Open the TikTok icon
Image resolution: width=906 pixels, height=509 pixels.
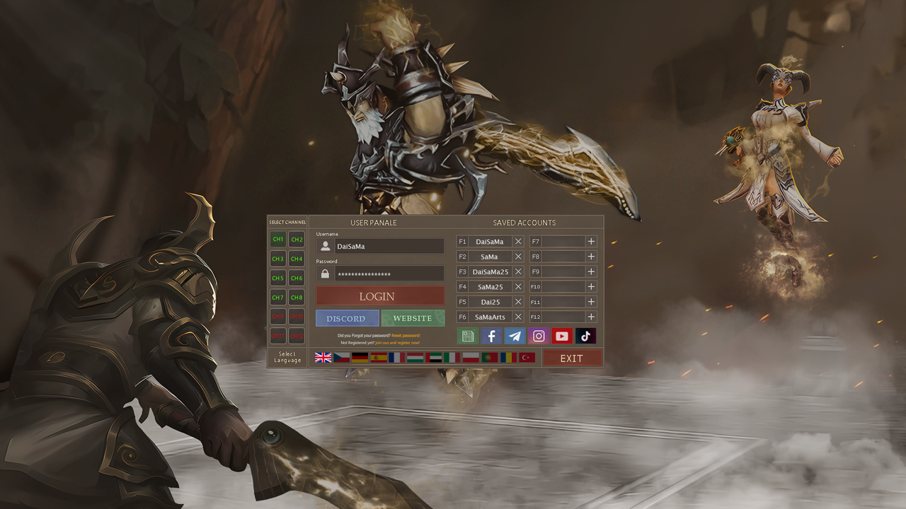[x=585, y=336]
